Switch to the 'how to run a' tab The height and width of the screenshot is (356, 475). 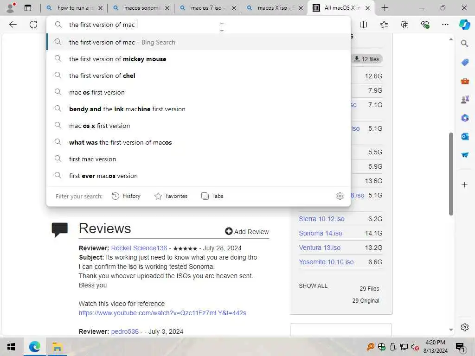74,8
